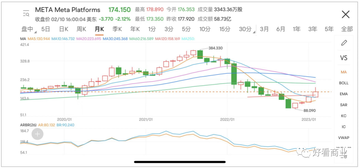This screenshot has width=359, height=168.
Task: Select the 3年 range
Action: [x=312, y=29]
